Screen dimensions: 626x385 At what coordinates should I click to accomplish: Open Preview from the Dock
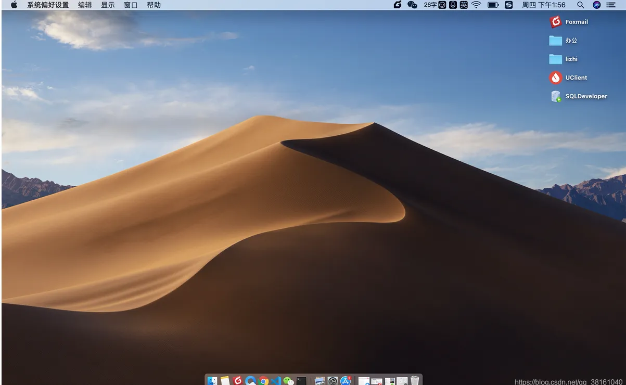[x=320, y=381]
